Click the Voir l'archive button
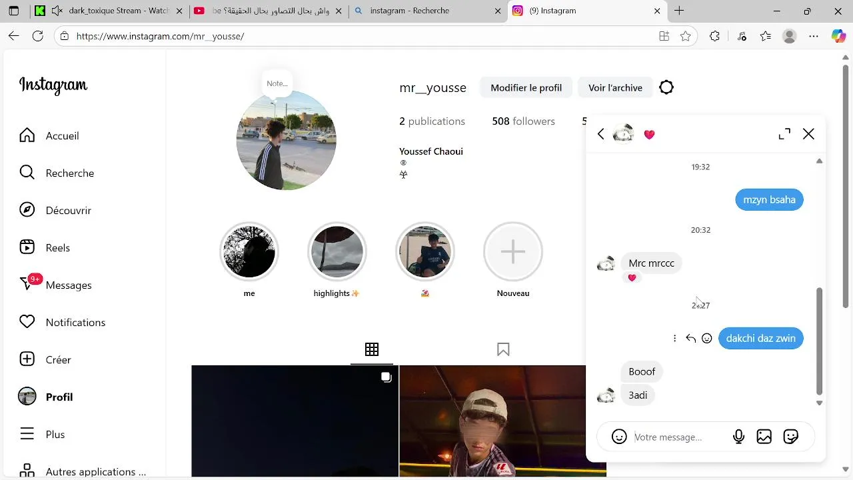 pyautogui.click(x=615, y=87)
